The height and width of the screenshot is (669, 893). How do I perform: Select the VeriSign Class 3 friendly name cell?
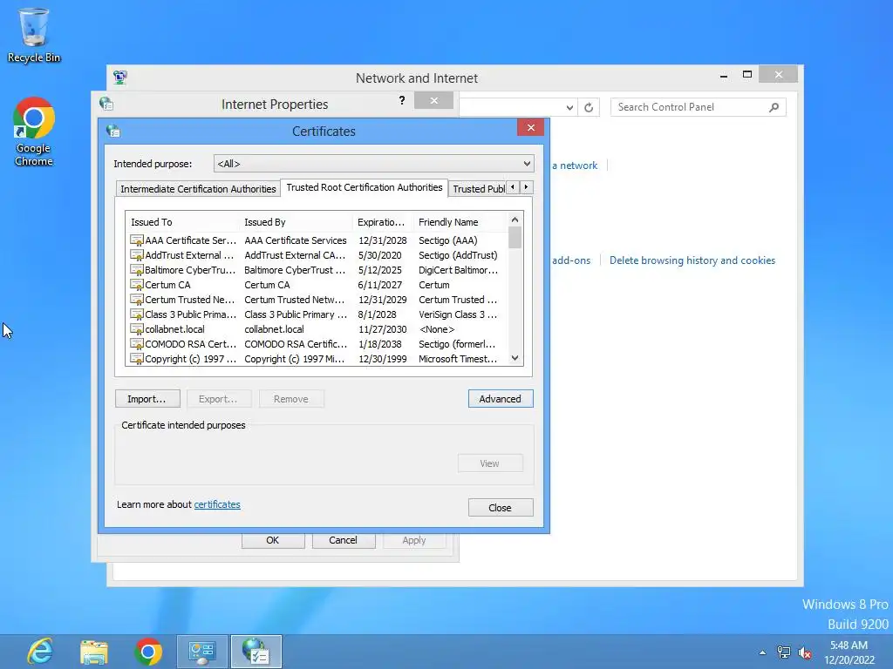(458, 314)
